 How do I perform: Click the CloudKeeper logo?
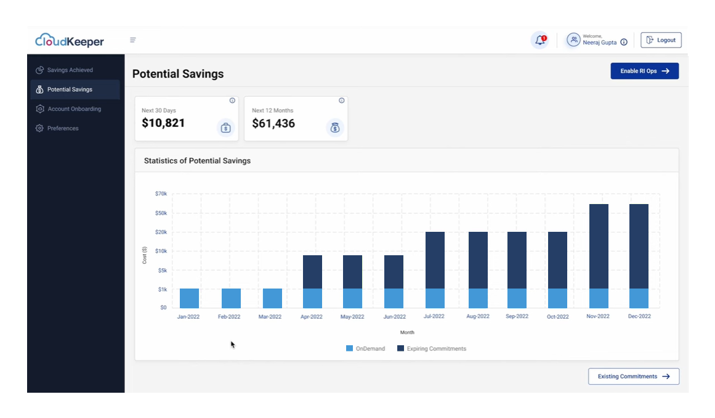pos(68,41)
